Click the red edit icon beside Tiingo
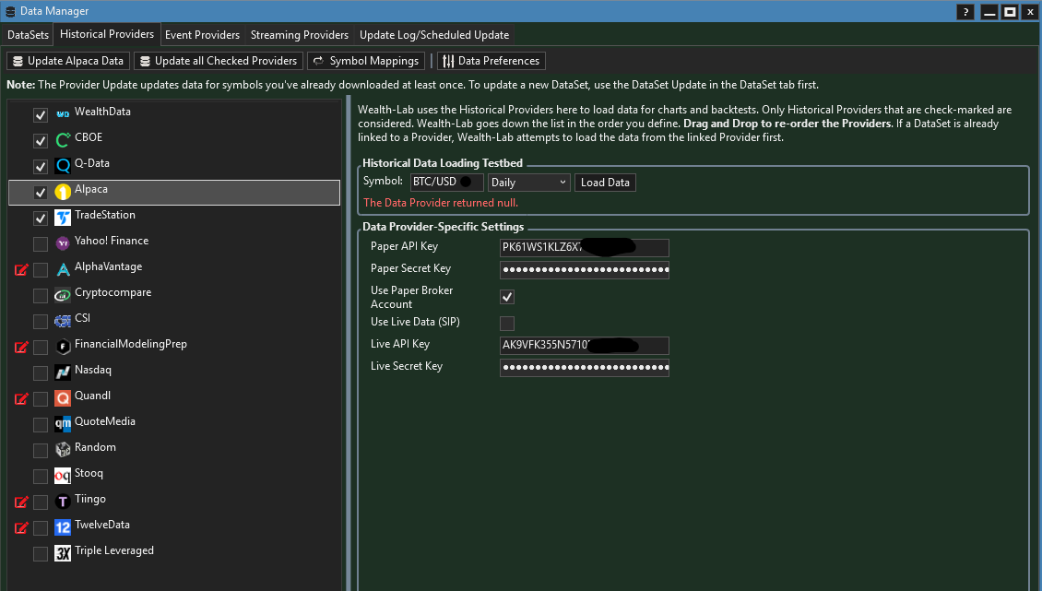Viewport: 1042px width, 591px height. point(21,502)
